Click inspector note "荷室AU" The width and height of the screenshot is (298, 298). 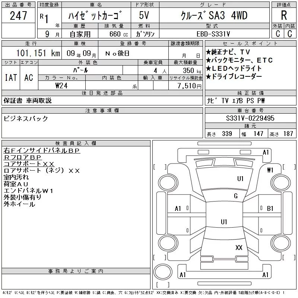(x=16, y=184)
